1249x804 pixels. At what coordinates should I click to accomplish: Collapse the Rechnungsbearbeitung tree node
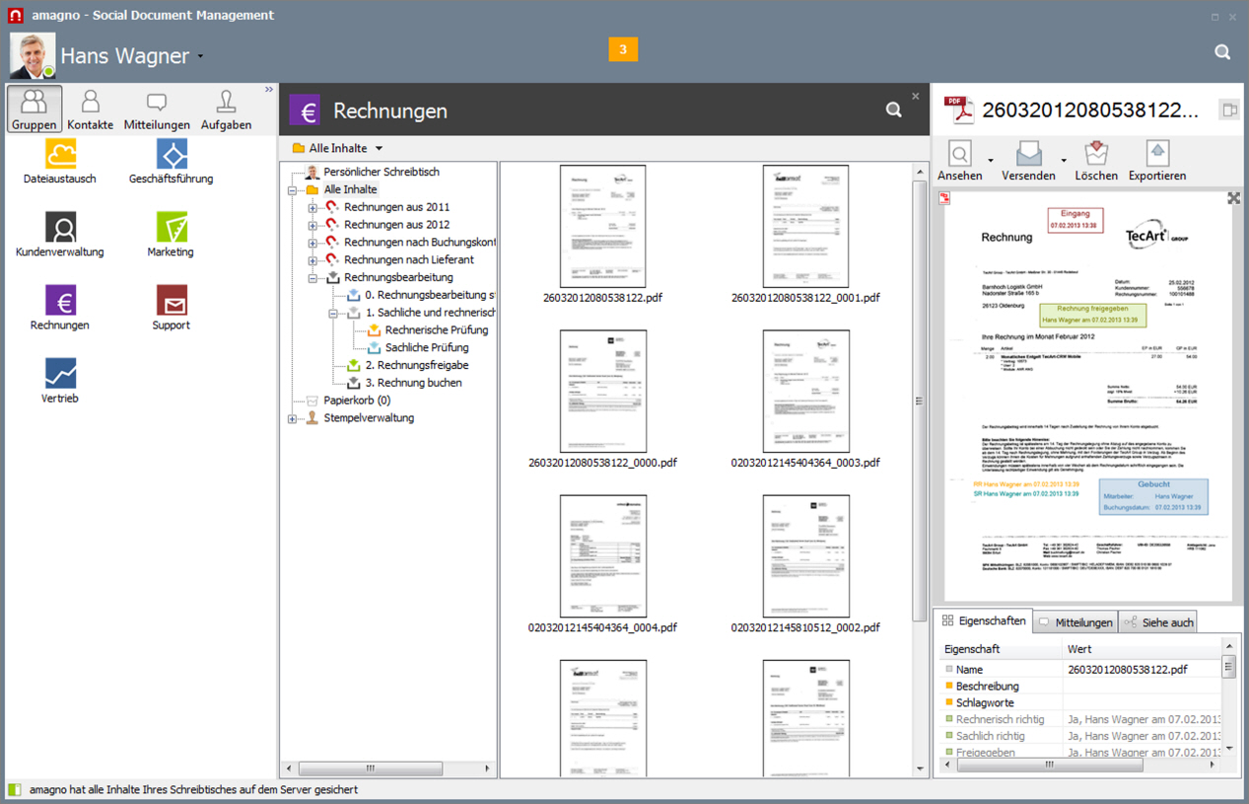(x=312, y=278)
